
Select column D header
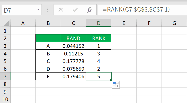99,23
